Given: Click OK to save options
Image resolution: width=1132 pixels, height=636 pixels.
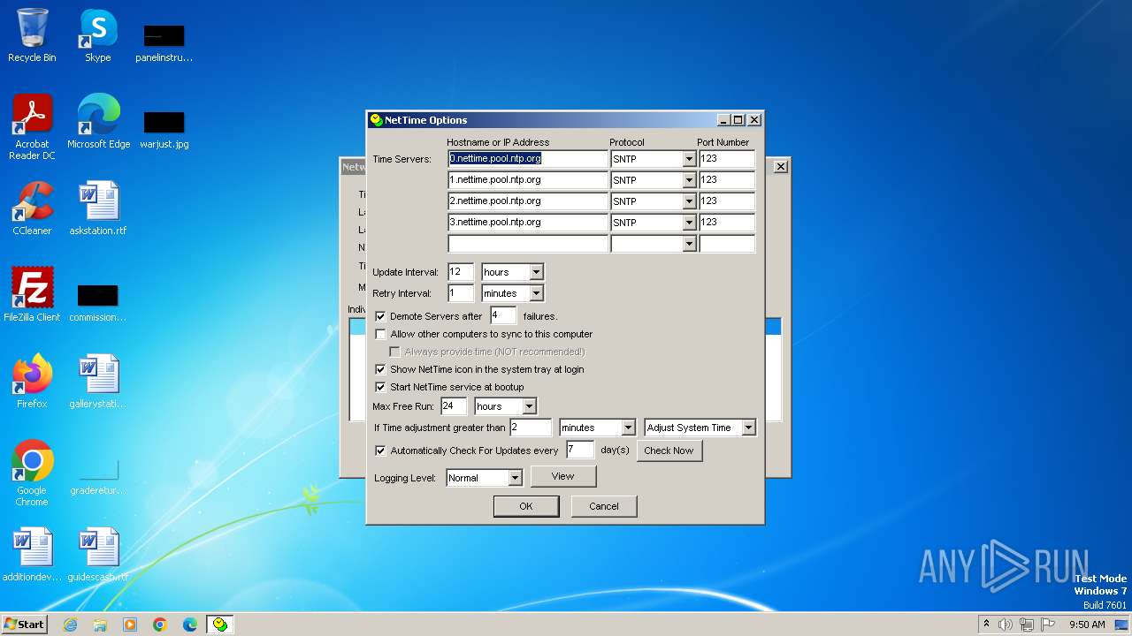Looking at the screenshot, I should [526, 506].
